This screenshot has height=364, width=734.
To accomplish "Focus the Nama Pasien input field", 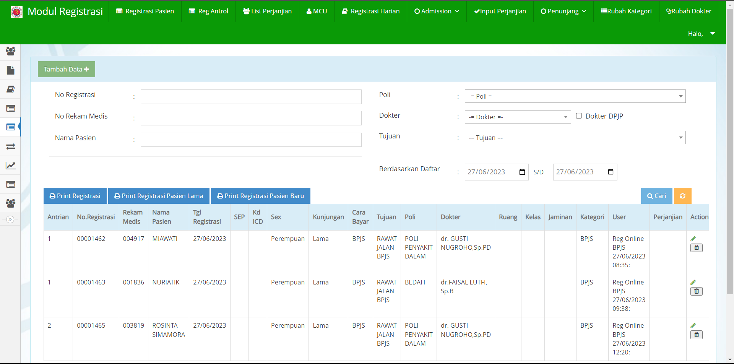I will [251, 140].
